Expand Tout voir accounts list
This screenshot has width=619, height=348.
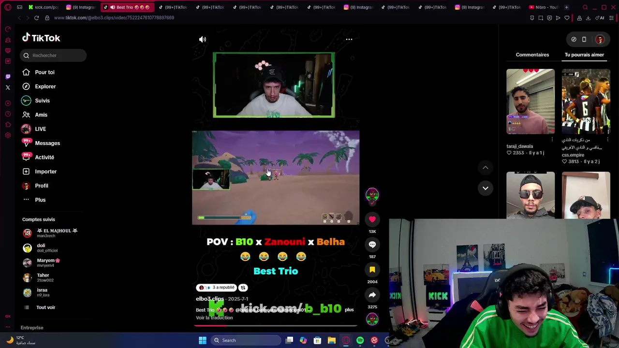coord(45,307)
